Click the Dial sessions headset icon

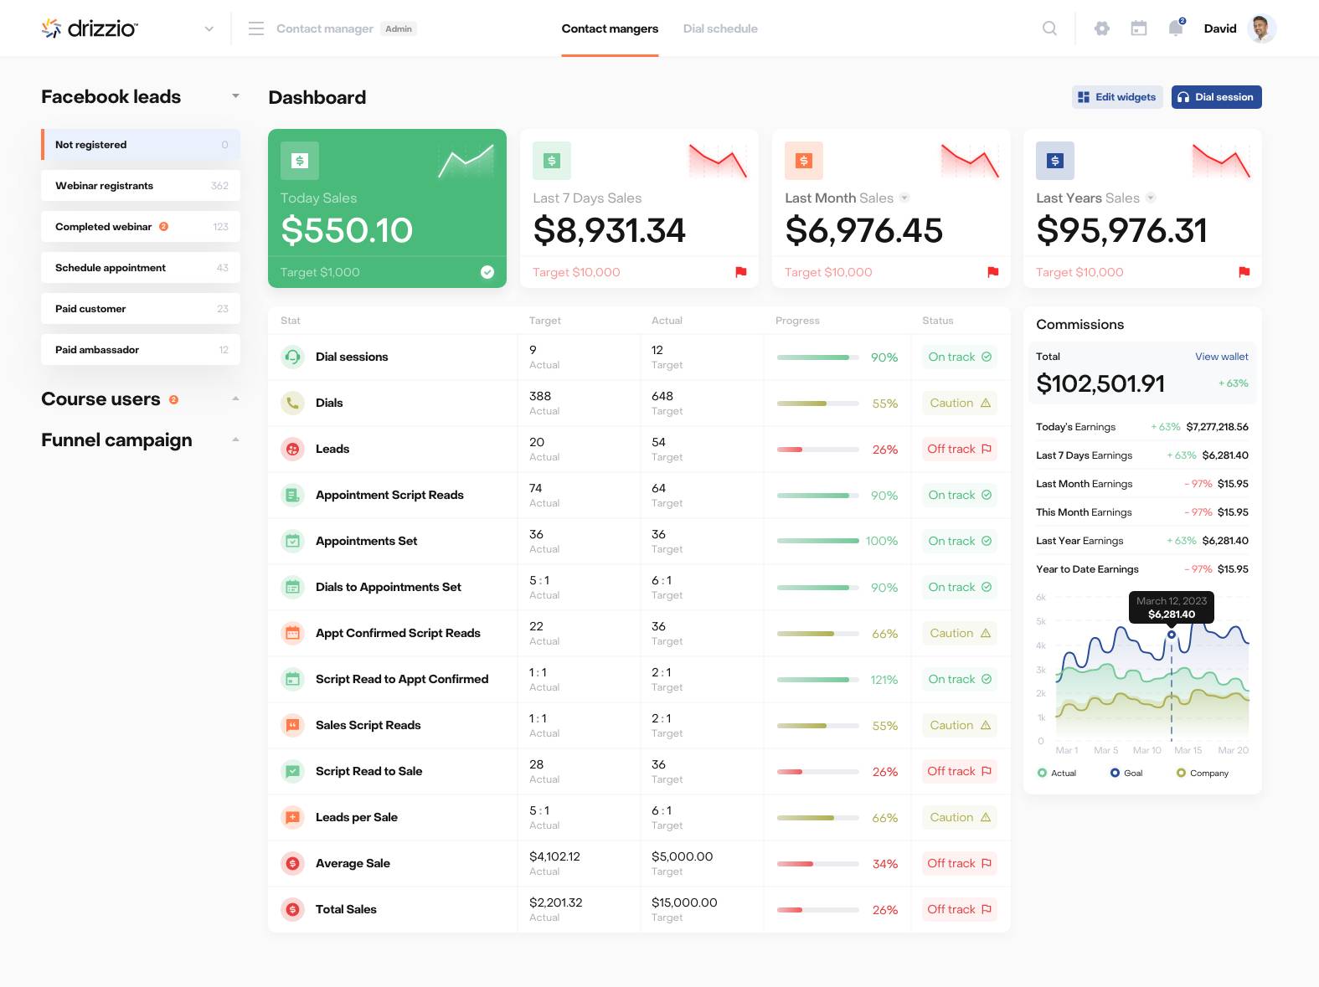[x=292, y=357]
